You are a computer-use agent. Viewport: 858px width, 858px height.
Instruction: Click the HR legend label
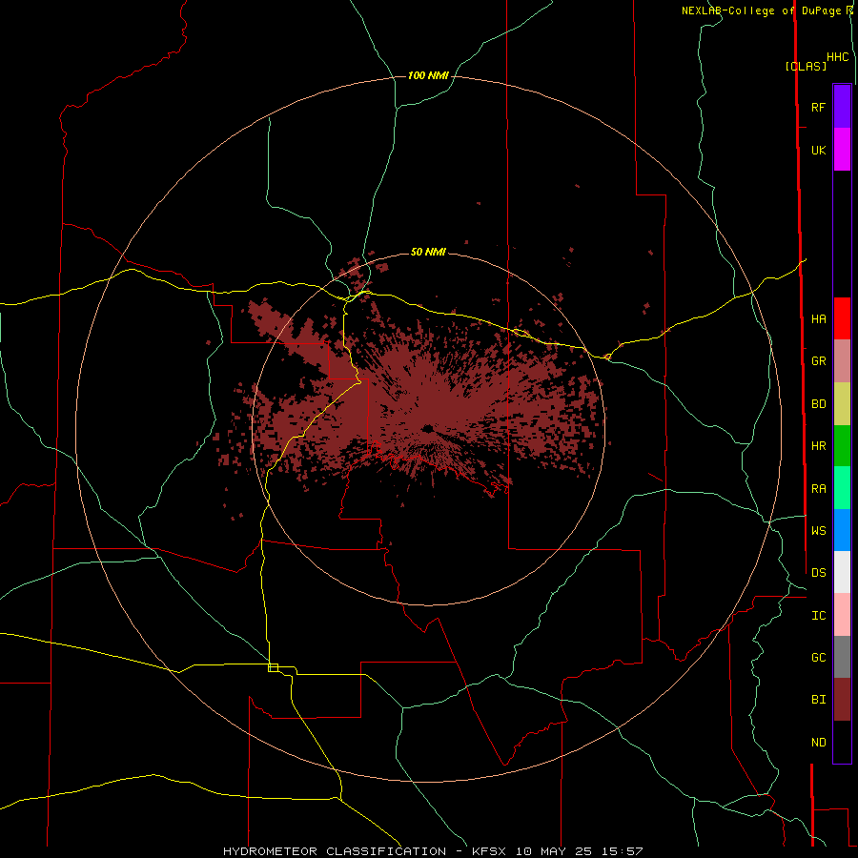point(818,446)
